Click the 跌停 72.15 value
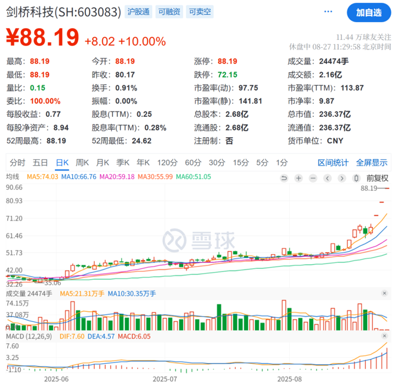 pos(227,75)
